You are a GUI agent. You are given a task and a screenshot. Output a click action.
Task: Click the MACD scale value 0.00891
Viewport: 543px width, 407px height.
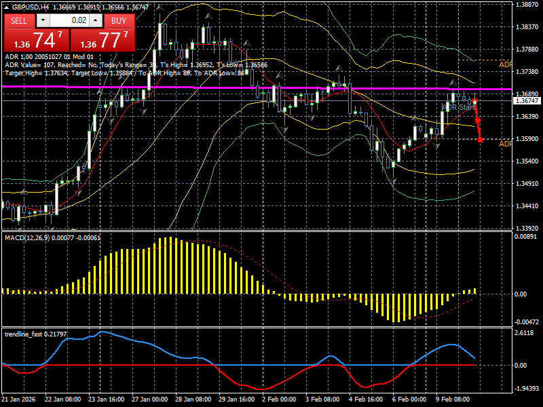tap(525, 237)
